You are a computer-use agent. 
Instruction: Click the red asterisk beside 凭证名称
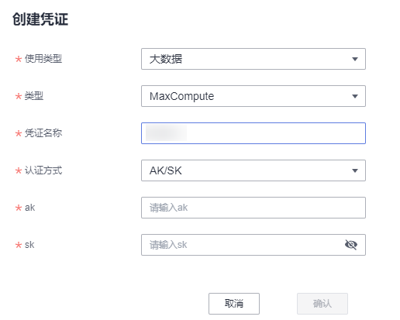[19, 134]
